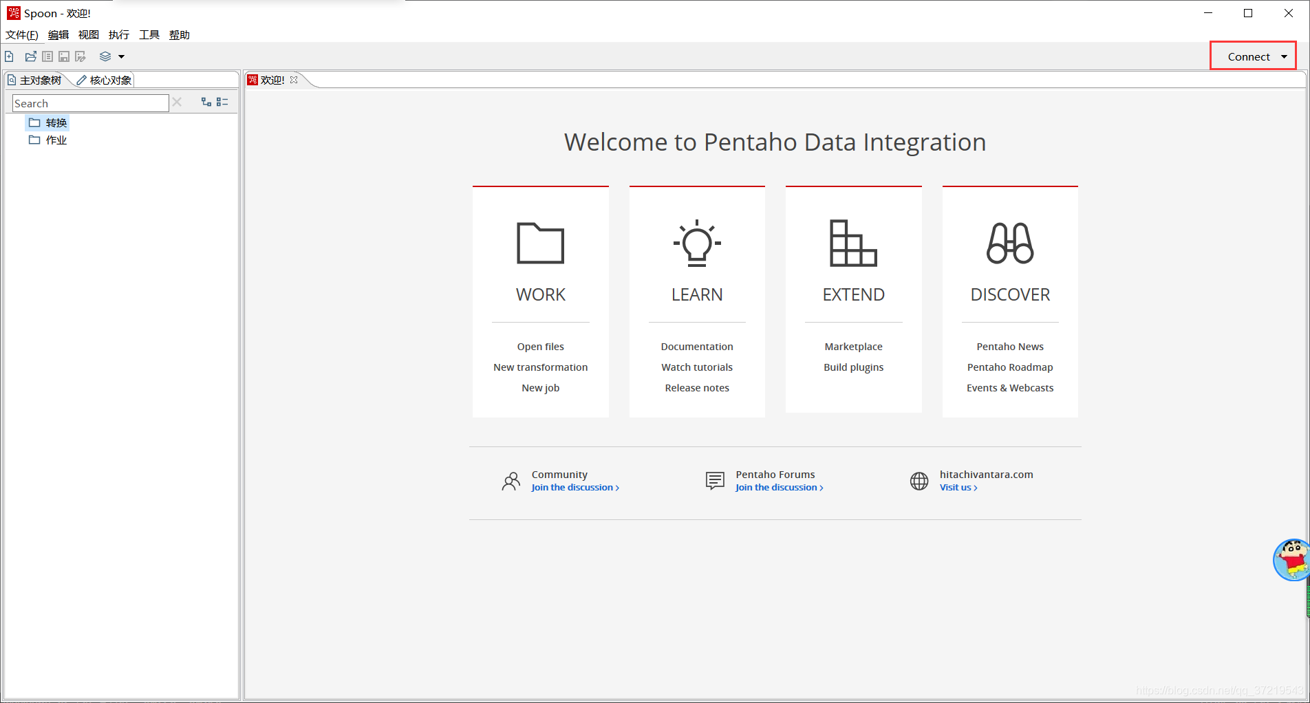Open the 文件(F) menu
This screenshot has height=703, width=1310.
pos(22,35)
